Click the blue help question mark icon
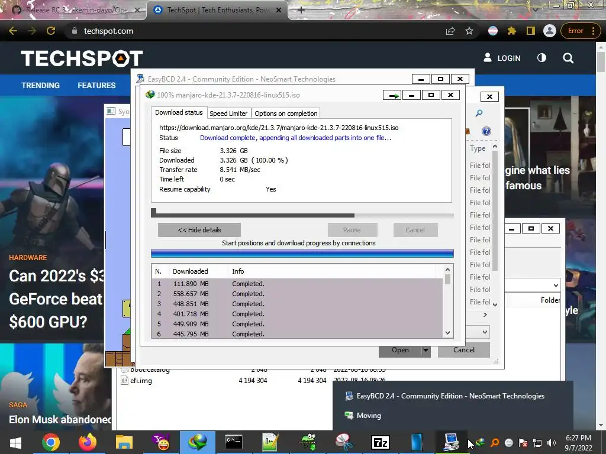 coord(486,131)
